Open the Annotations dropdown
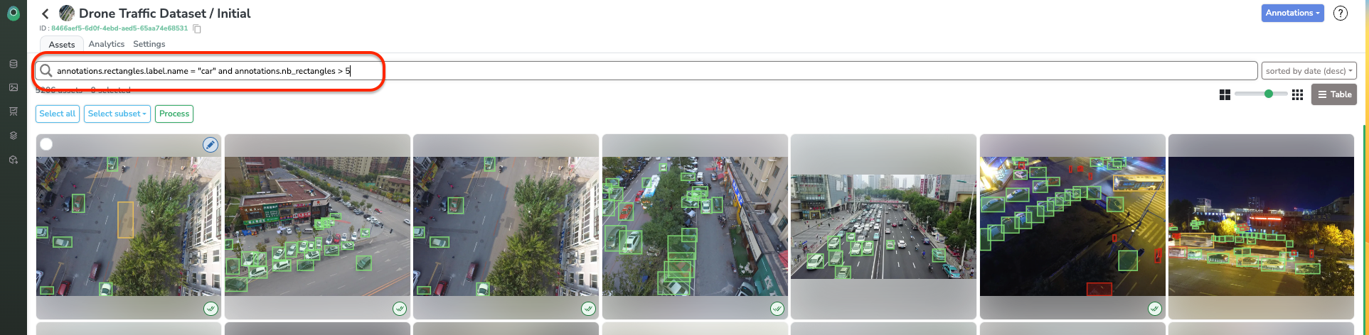The width and height of the screenshot is (1369, 335). point(1292,13)
